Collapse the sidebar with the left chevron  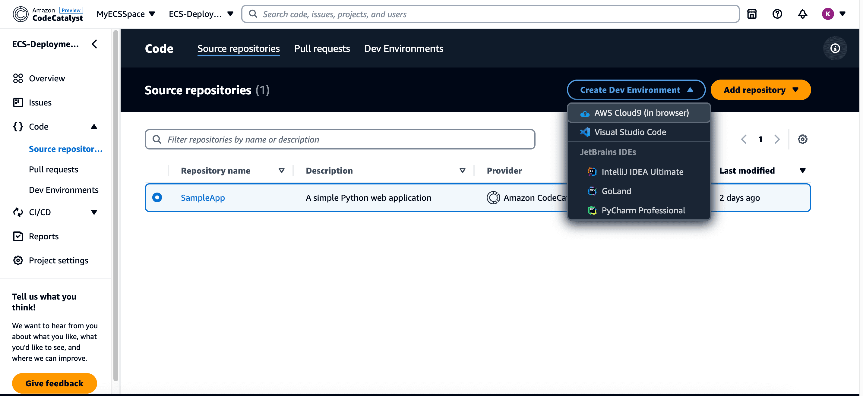[x=94, y=44]
